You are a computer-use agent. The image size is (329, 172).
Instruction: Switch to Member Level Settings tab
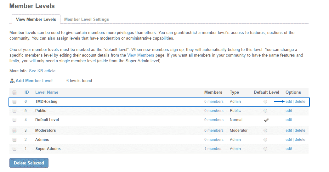pyautogui.click(x=87, y=19)
